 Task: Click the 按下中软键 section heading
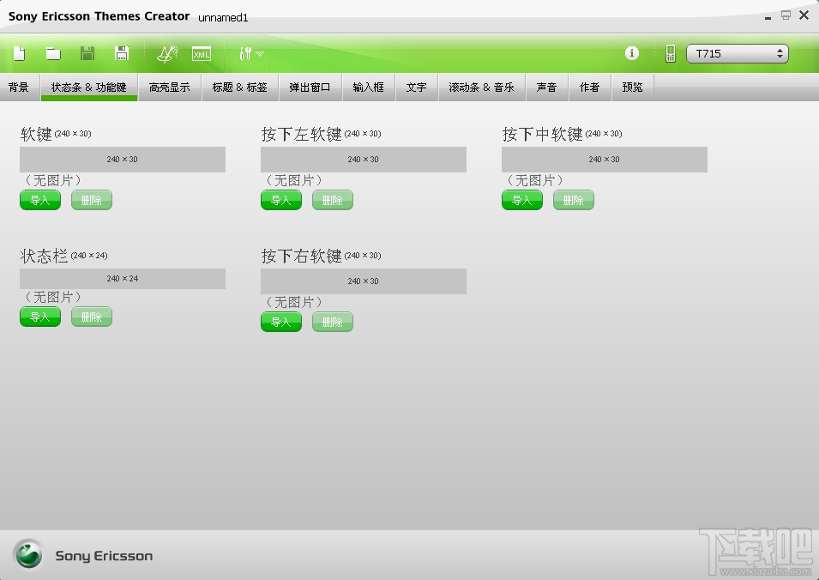543,135
